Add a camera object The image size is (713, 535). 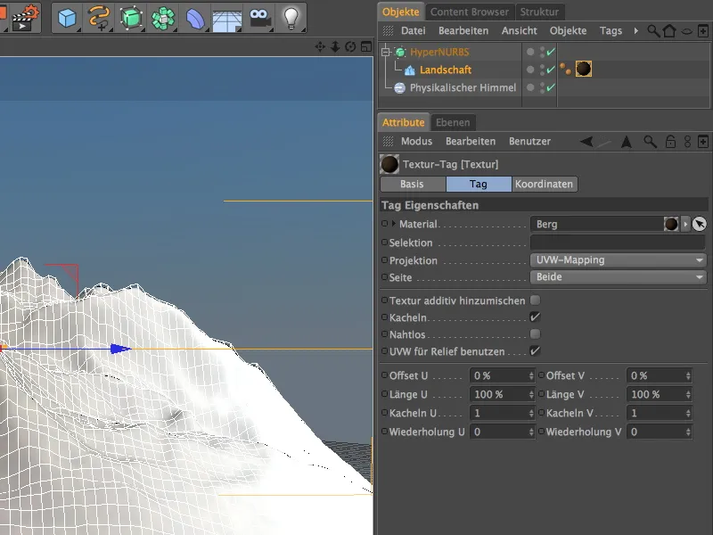259,18
